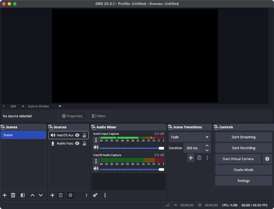Open advanced audio properties gears icon
Viewport: 274px width, 209px height.
pyautogui.click(x=95, y=195)
